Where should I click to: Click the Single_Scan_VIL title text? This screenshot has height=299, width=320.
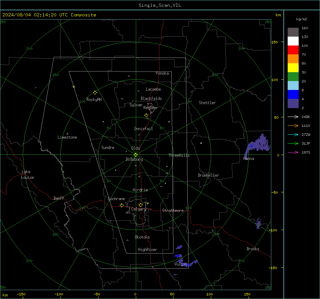tap(160, 5)
